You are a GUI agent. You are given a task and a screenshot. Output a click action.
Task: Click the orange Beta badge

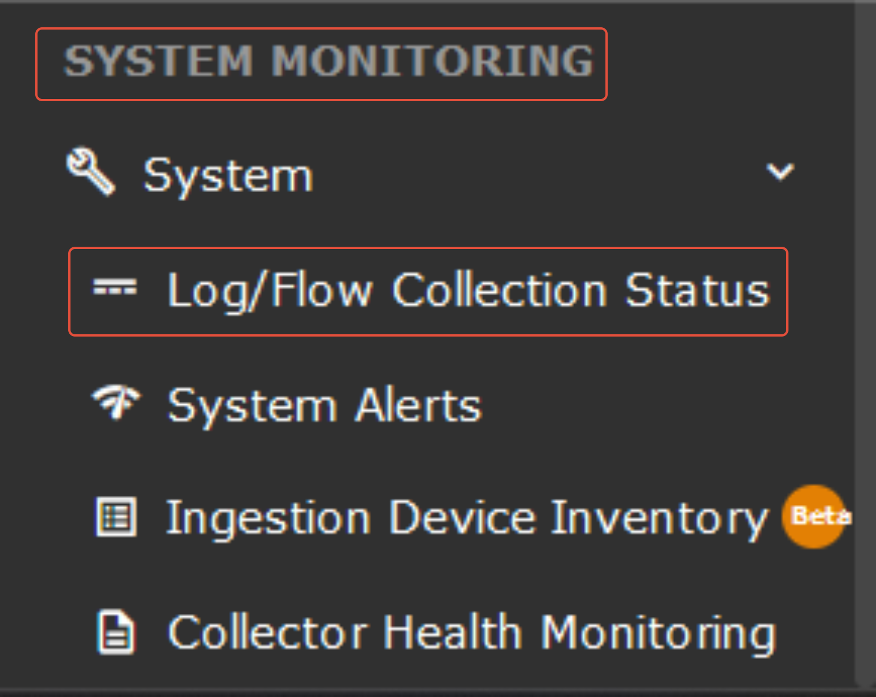pyautogui.click(x=815, y=516)
